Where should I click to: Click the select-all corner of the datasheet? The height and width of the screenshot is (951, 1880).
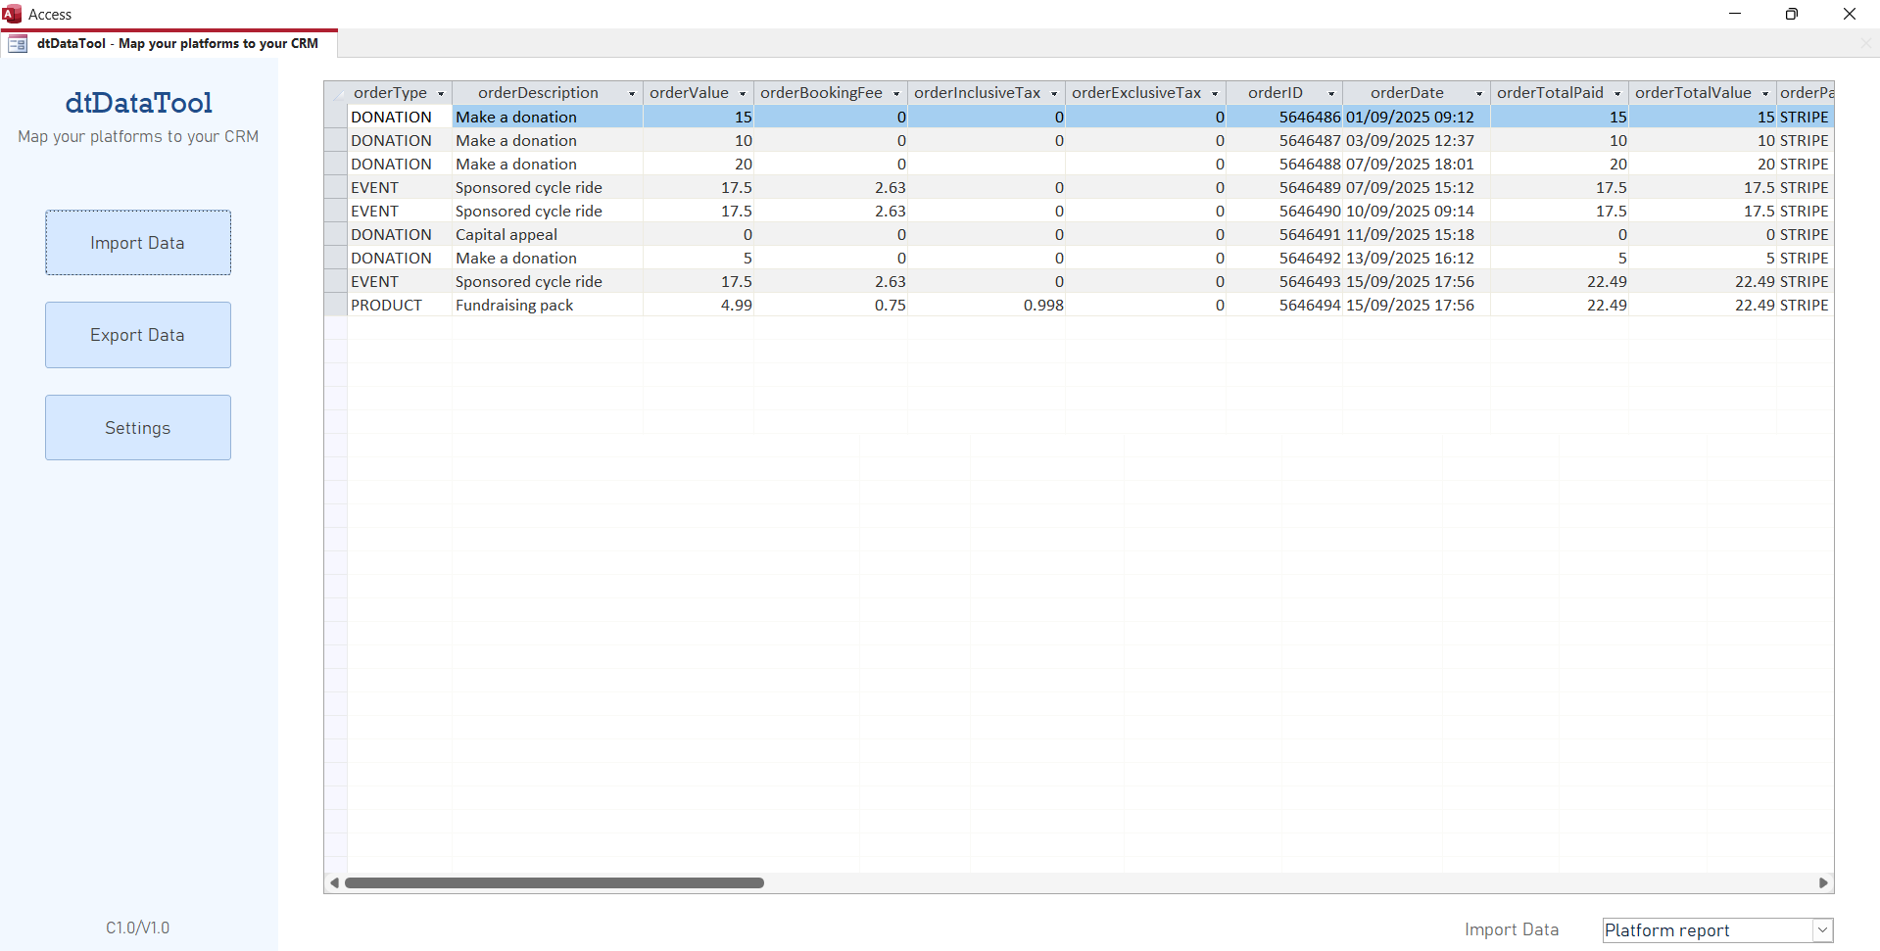pos(336,93)
